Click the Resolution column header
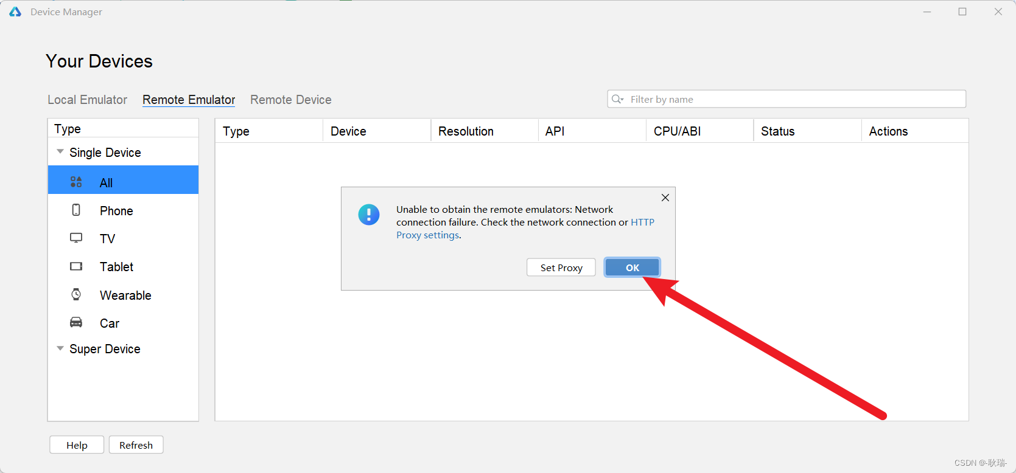 [485, 131]
